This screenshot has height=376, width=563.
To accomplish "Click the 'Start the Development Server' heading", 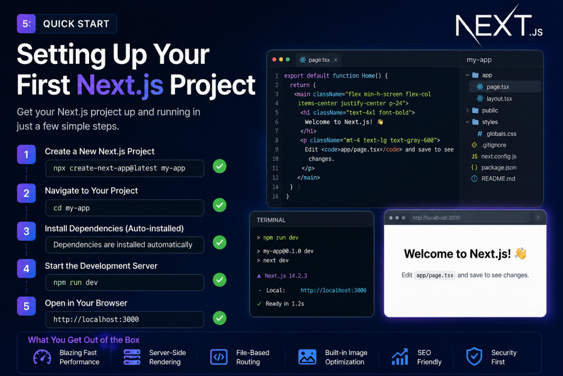I will coord(101,266).
